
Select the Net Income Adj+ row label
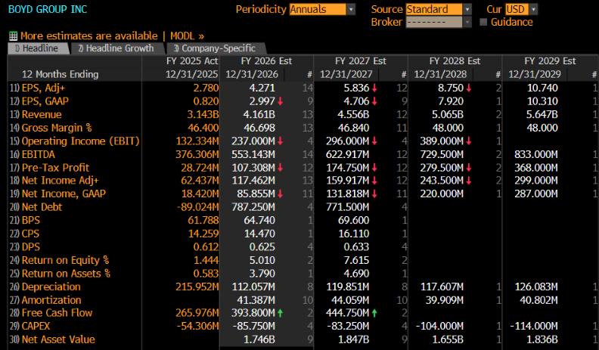click(60, 181)
